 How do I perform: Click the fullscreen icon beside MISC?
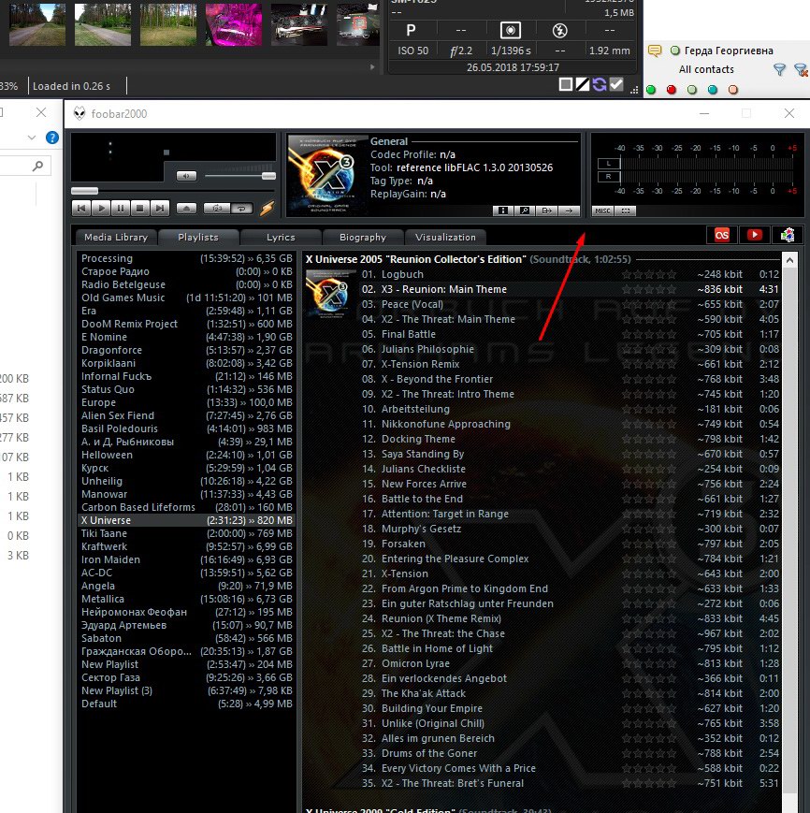[625, 211]
